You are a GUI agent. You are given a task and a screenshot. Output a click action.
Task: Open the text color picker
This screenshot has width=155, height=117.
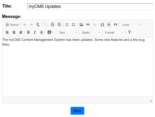pos(42,32)
